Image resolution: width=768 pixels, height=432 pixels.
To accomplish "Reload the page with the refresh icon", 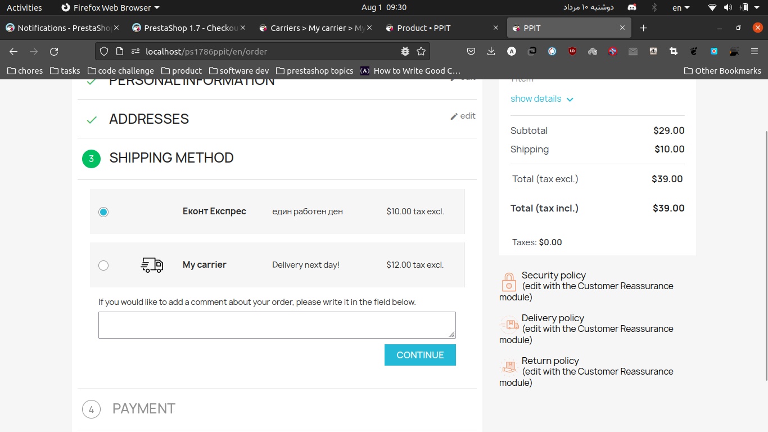I will coord(54,51).
